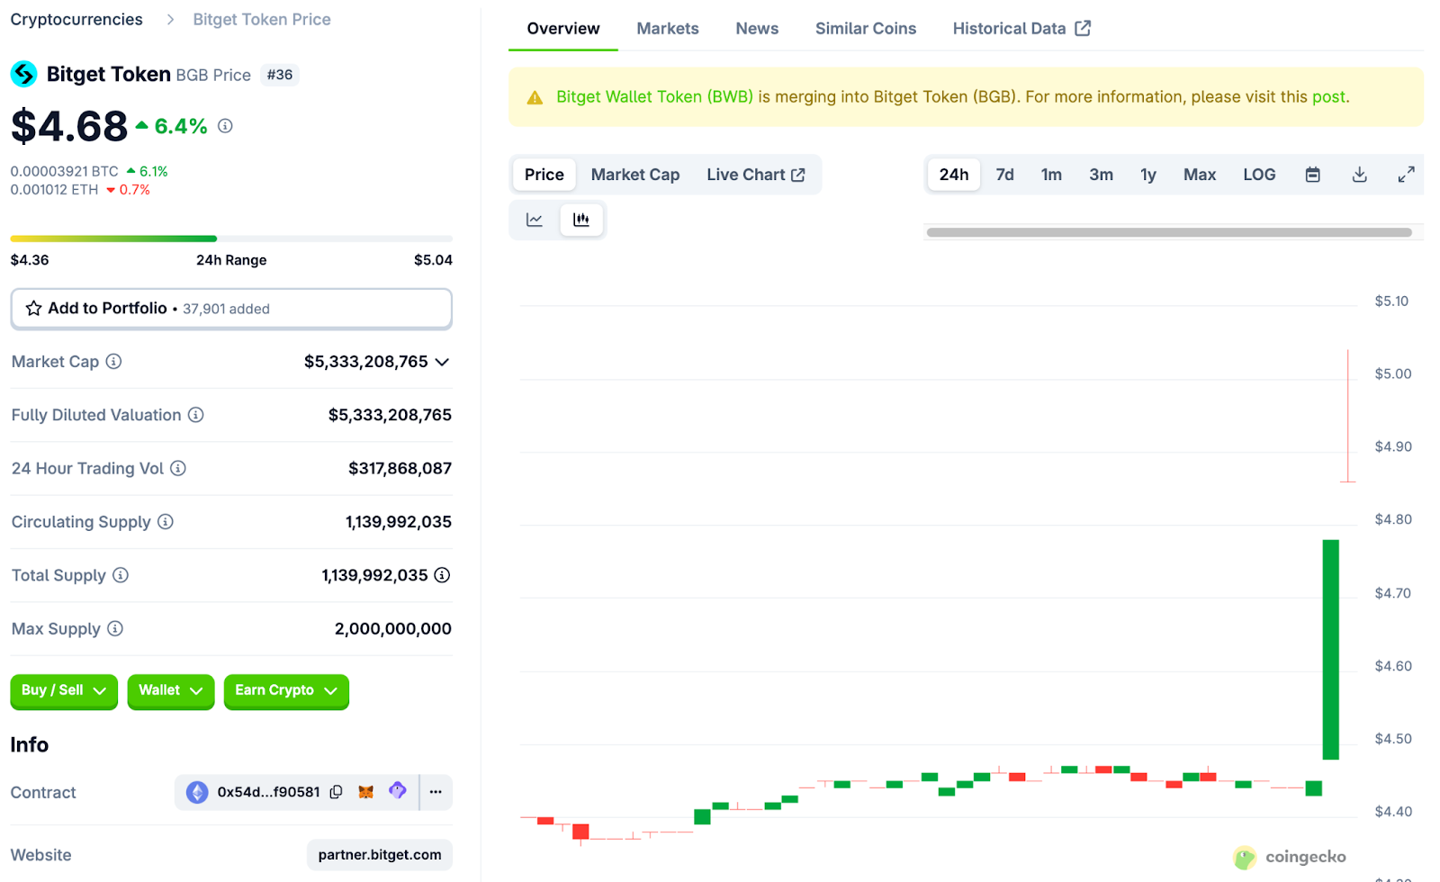Click the download chart icon
Image resolution: width=1440 pixels, height=882 pixels.
click(x=1359, y=174)
